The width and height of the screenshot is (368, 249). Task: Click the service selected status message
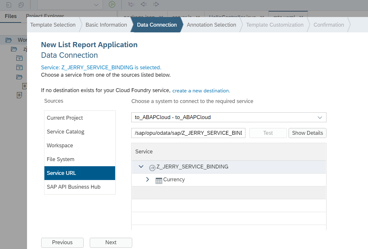click(101, 67)
